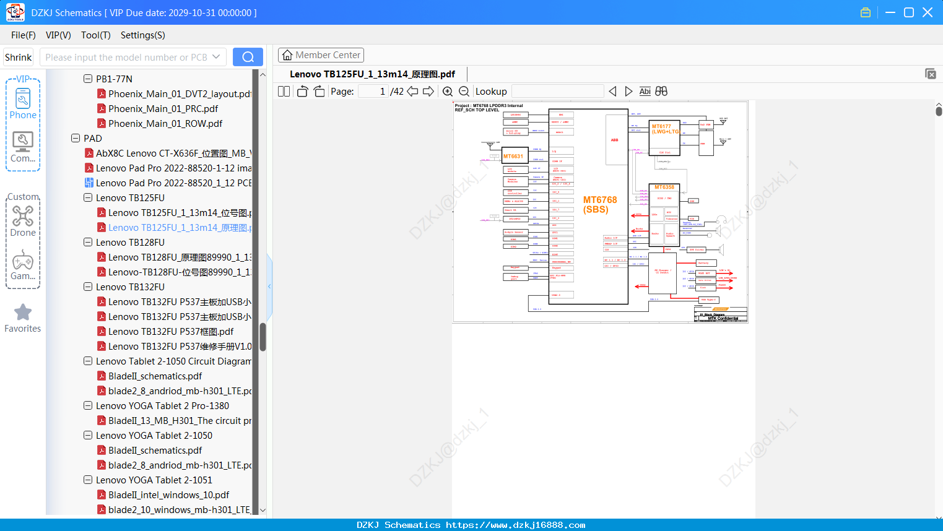This screenshot has height=531, width=943.
Task: Collapse the Lenovo TB128FU folder
Action: coord(88,242)
